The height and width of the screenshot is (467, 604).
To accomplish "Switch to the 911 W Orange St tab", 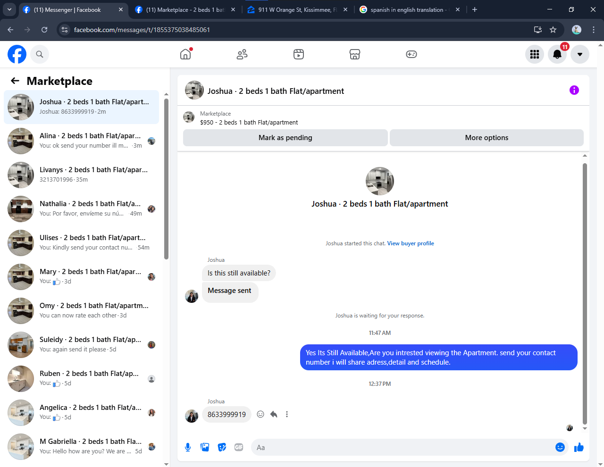I will coord(297,9).
